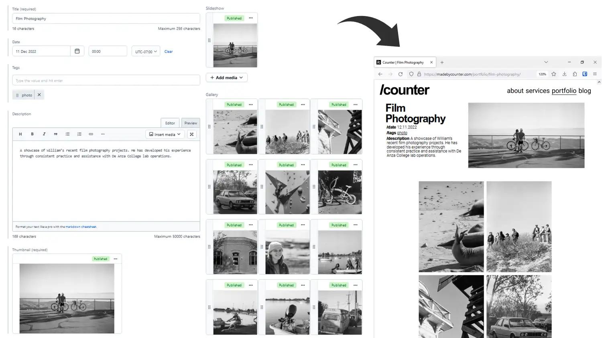Image resolution: width=602 pixels, height=338 pixels.
Task: Expand the description editor to fullscreen
Action: coord(192,135)
